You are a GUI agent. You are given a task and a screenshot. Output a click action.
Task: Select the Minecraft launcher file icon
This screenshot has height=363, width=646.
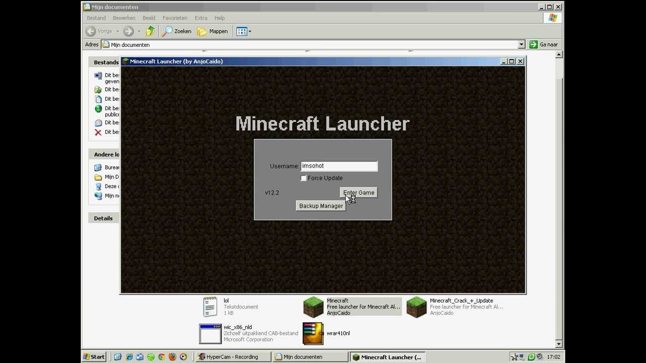(313, 307)
